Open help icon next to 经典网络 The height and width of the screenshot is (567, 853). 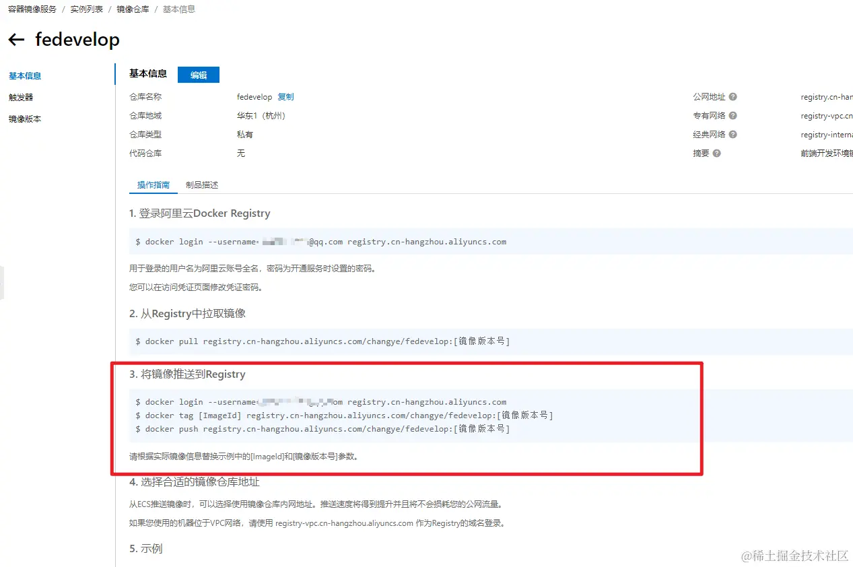pyautogui.click(x=732, y=135)
